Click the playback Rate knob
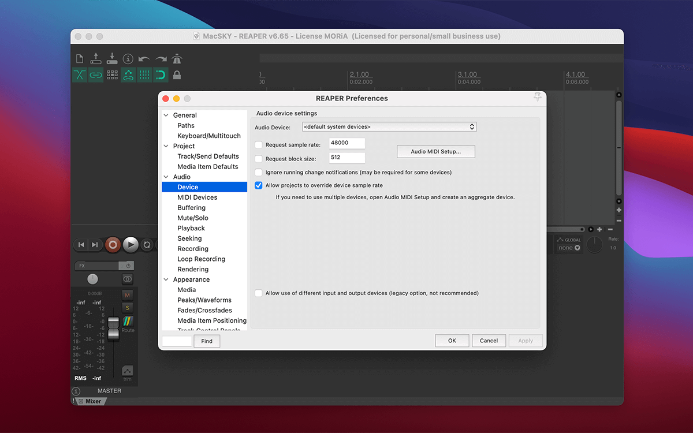This screenshot has height=433, width=693. (594, 245)
